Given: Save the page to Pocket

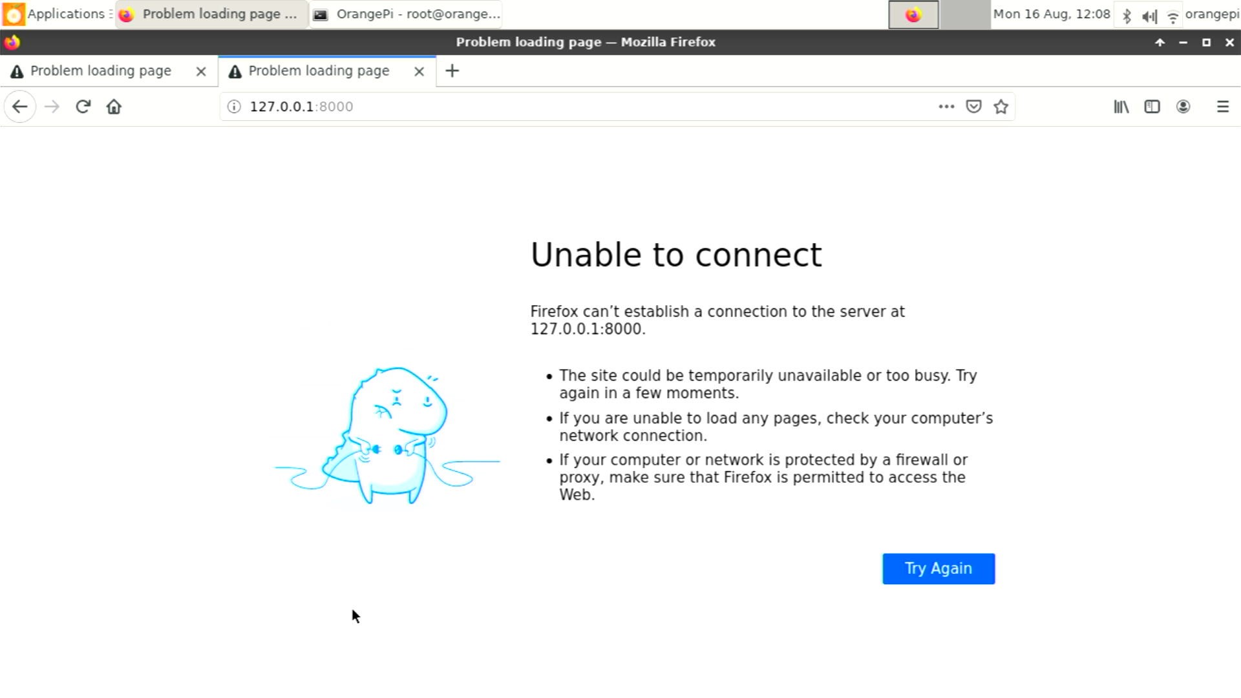Looking at the screenshot, I should point(973,107).
